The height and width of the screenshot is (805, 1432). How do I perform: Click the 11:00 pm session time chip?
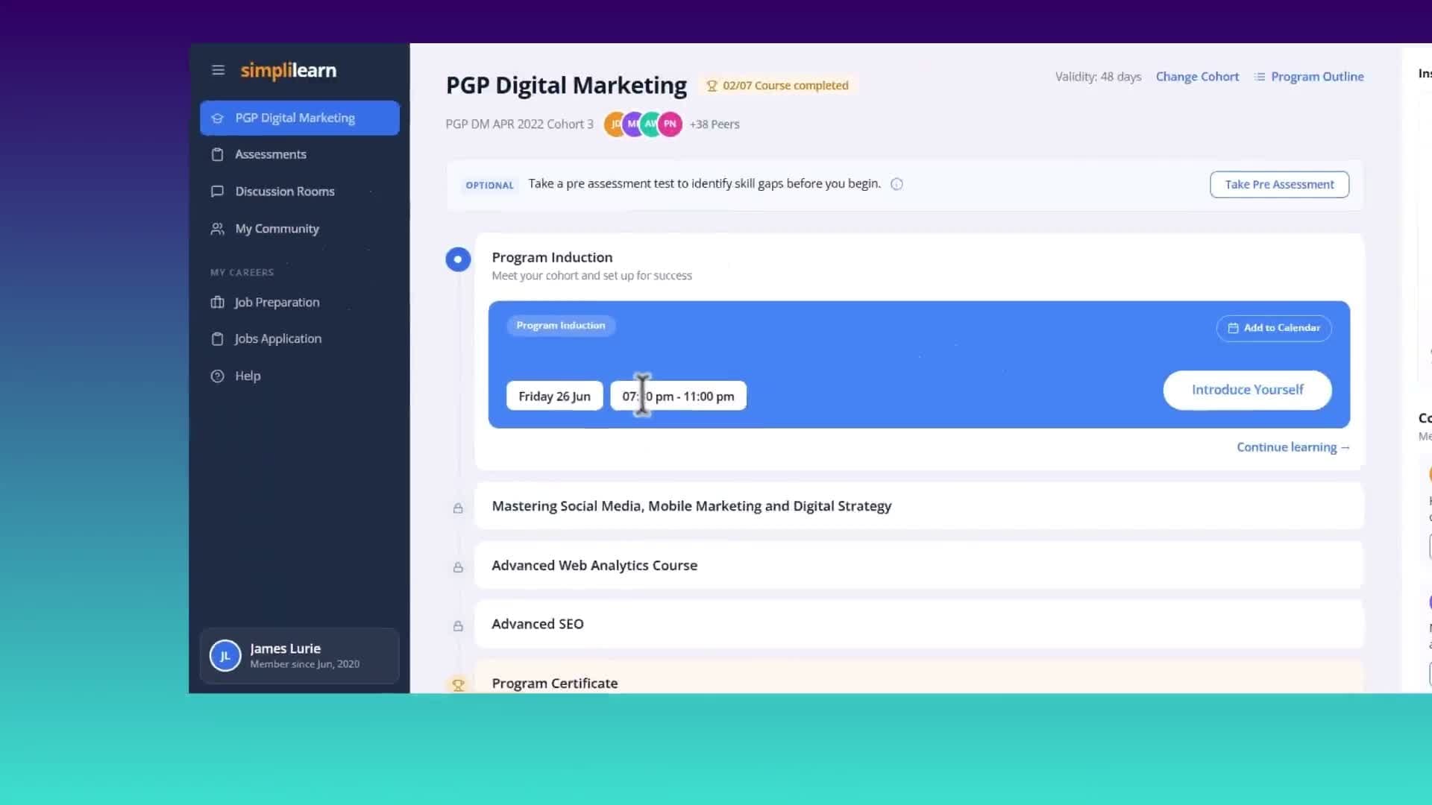(678, 396)
